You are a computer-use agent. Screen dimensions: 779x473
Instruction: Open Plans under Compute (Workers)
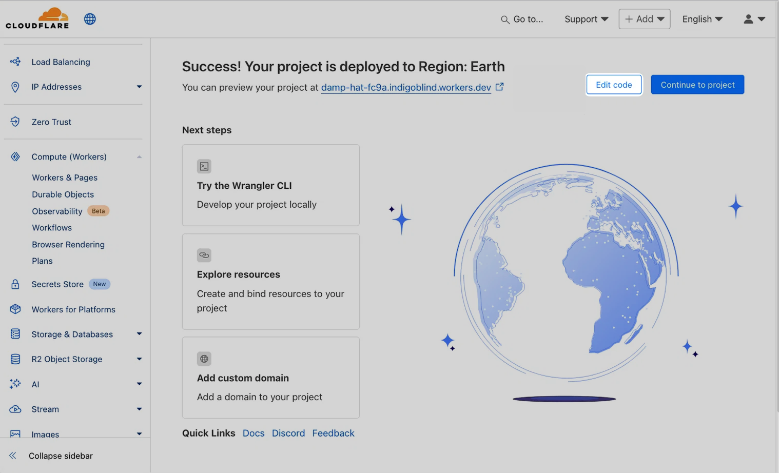click(x=42, y=261)
